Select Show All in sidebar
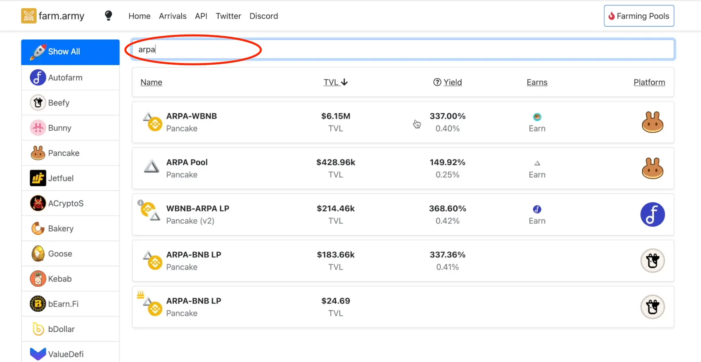701x362 pixels. click(x=70, y=52)
